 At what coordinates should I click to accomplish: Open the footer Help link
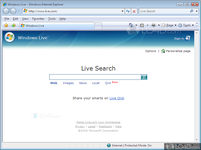pos(118,126)
